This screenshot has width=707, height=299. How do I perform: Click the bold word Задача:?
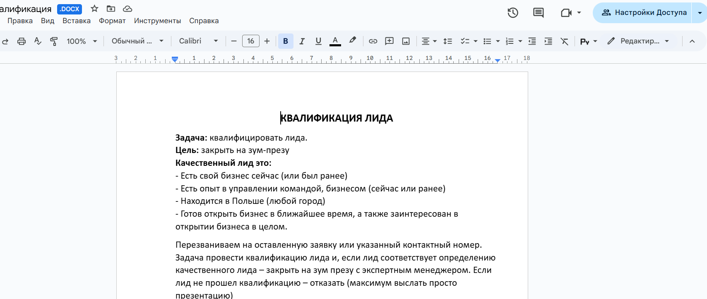[191, 138]
